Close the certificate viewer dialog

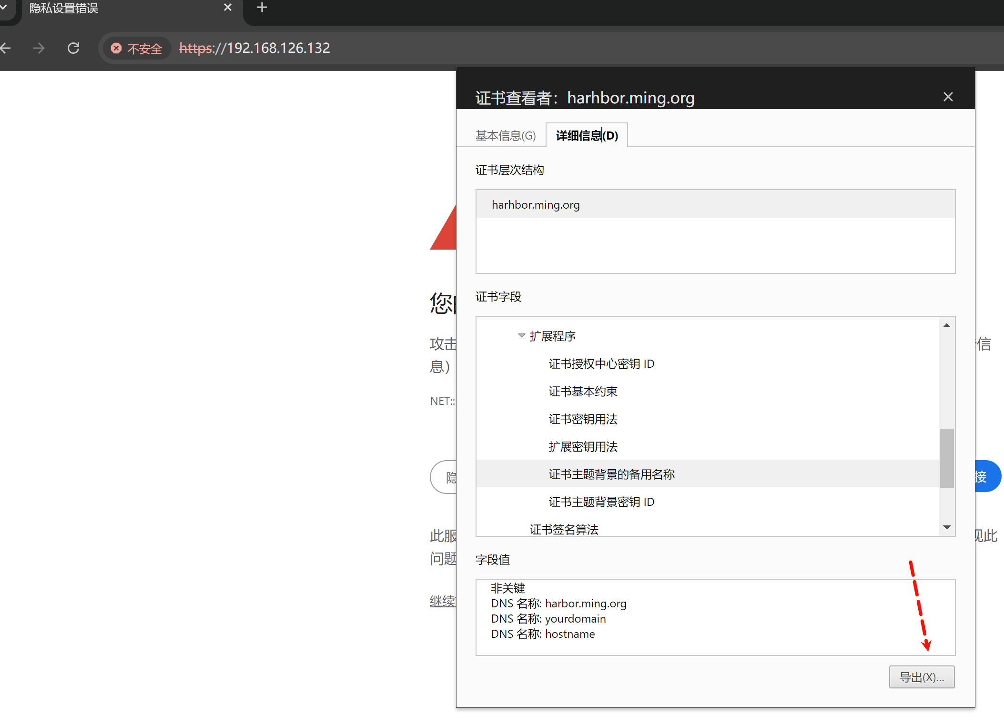[x=948, y=97]
